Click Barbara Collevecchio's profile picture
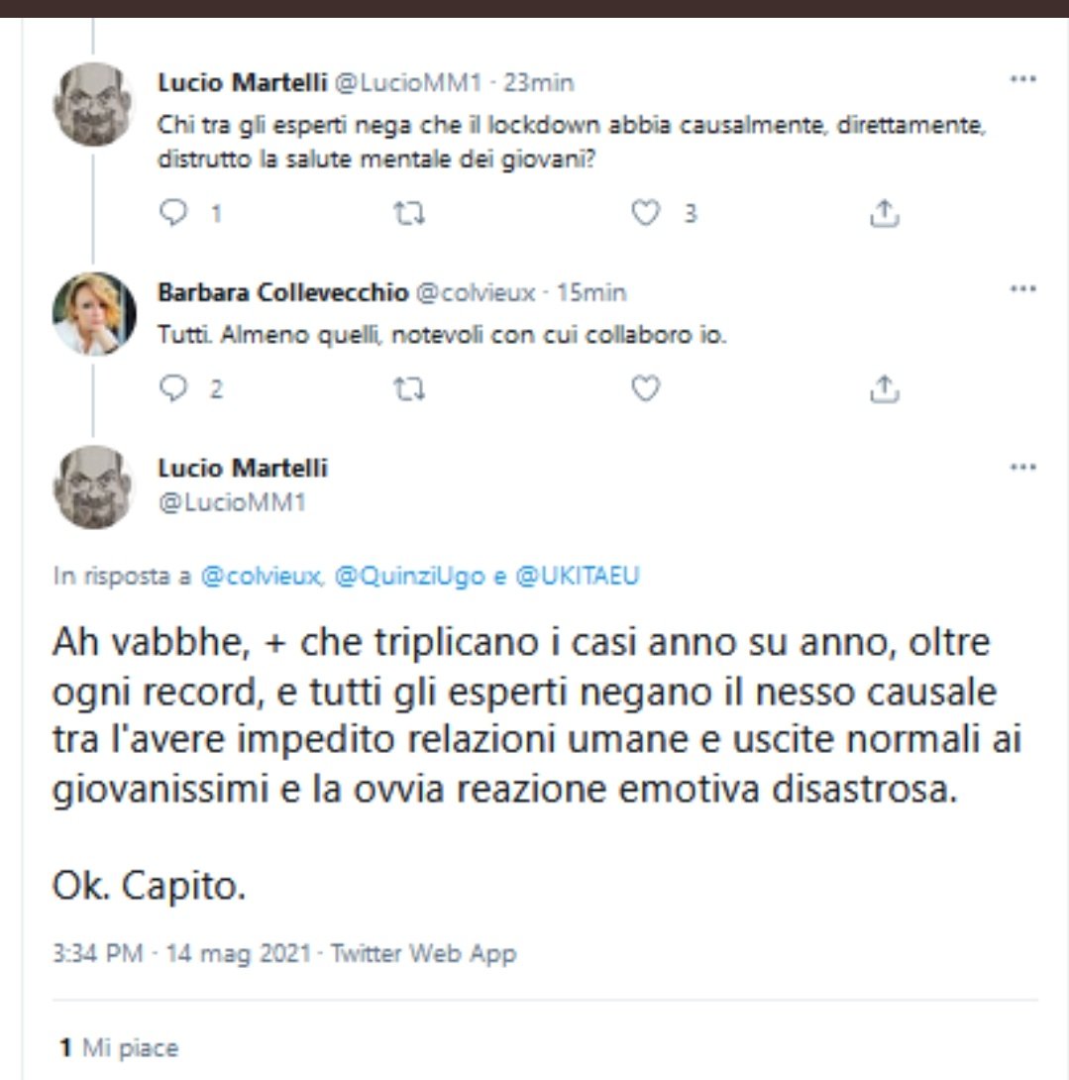The height and width of the screenshot is (1080, 1069). click(x=94, y=313)
